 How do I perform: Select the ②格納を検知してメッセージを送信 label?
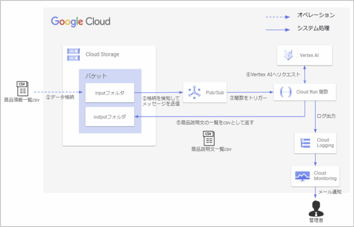pos(161,101)
